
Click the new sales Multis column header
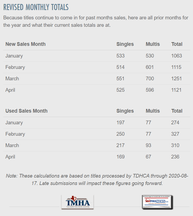[x=153, y=44]
